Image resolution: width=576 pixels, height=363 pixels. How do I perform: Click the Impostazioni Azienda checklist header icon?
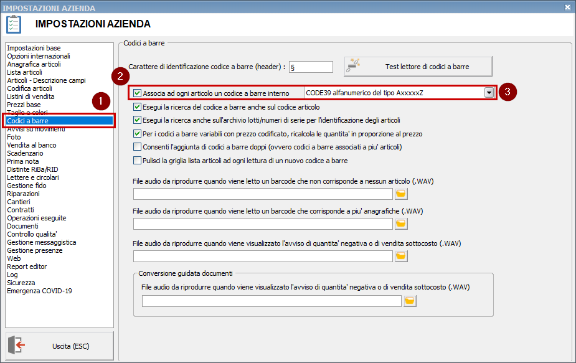(14, 24)
